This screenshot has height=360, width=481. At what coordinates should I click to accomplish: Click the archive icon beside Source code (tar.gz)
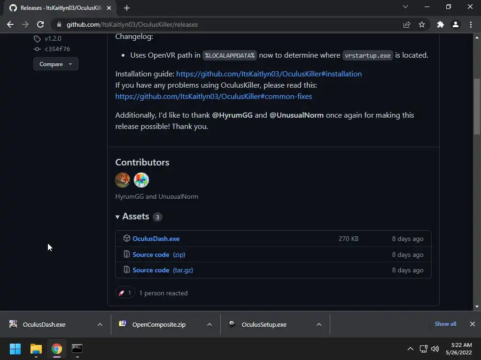tap(127, 270)
